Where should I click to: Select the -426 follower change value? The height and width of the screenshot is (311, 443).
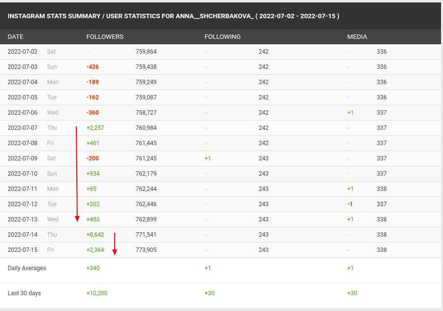click(x=93, y=67)
